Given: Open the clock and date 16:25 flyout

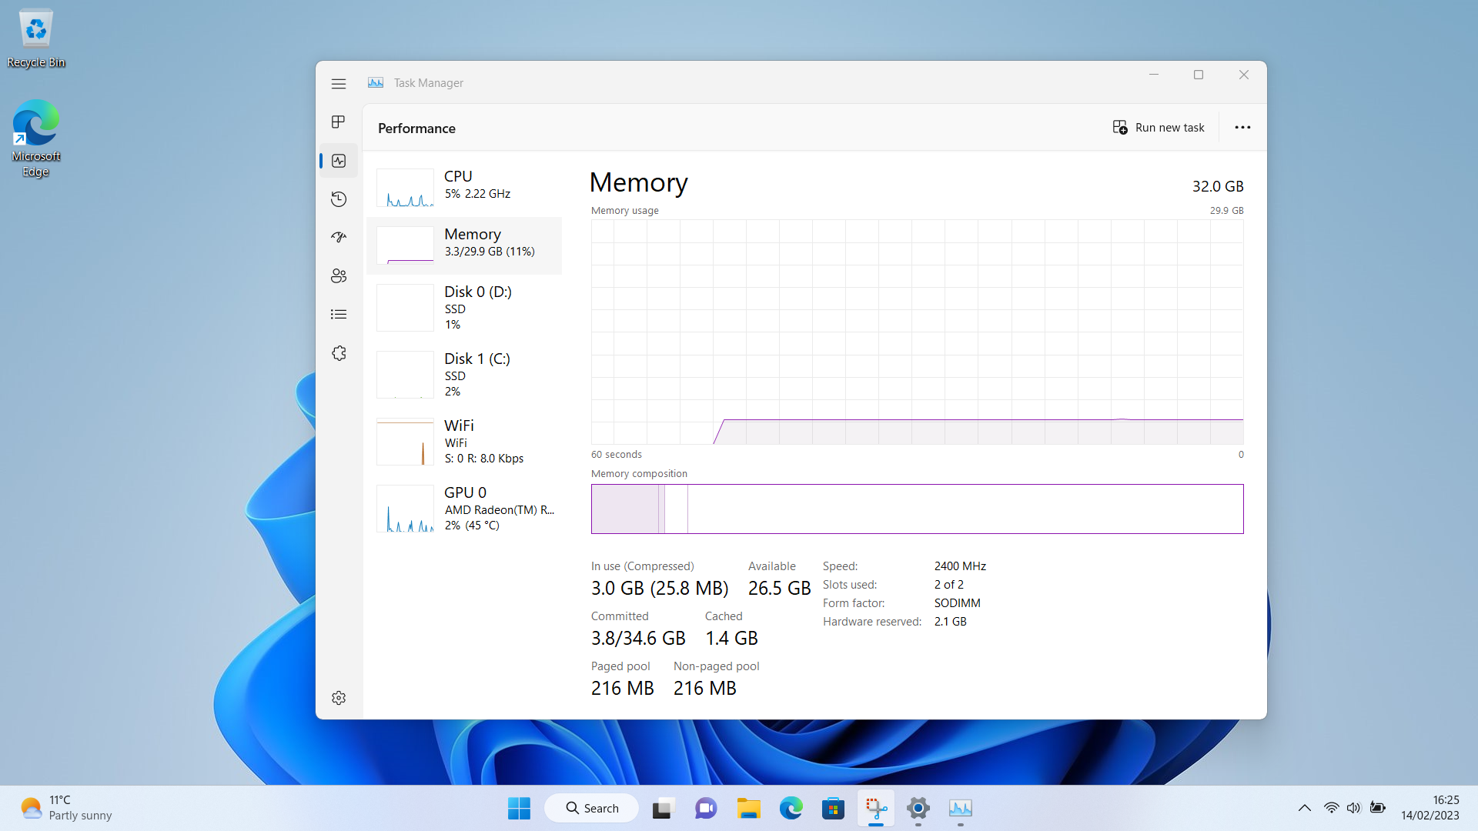Looking at the screenshot, I should [1430, 808].
